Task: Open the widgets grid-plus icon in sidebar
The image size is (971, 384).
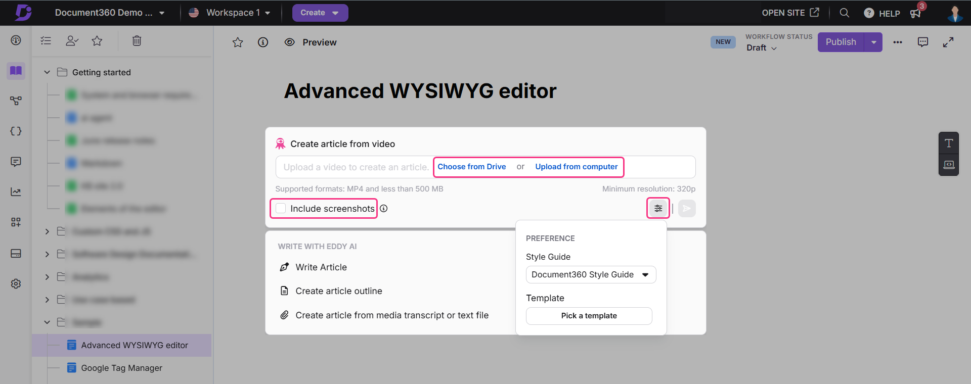Action: (16, 222)
